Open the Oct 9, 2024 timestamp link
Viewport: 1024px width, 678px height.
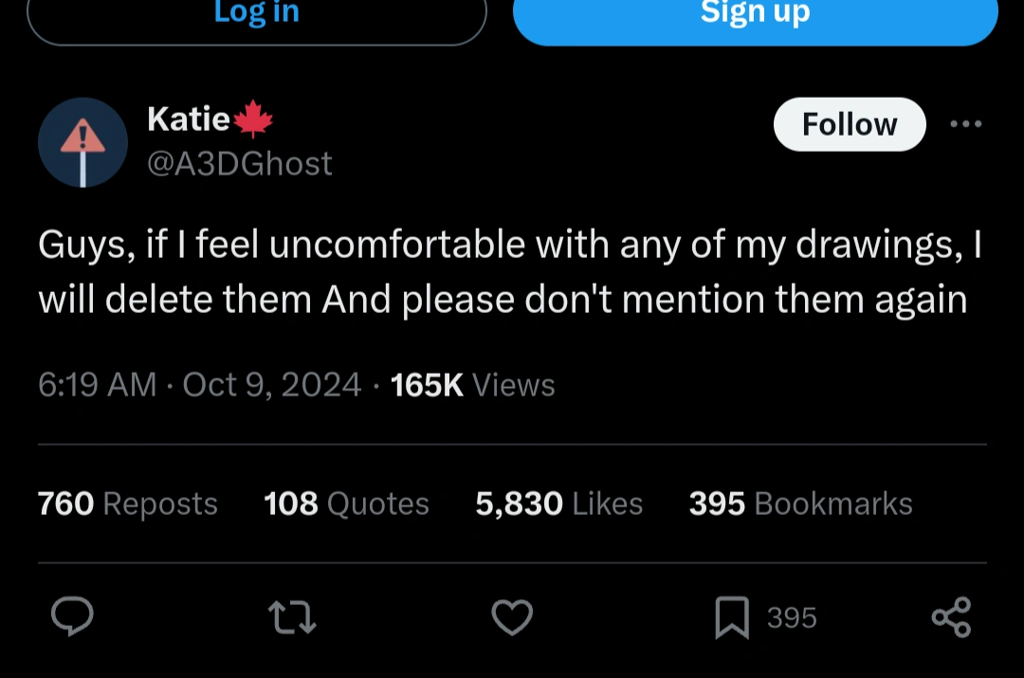271,385
